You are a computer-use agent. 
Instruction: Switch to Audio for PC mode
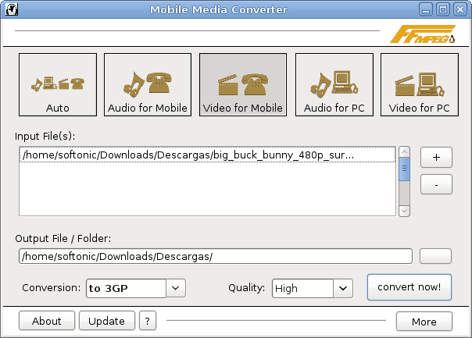click(333, 84)
